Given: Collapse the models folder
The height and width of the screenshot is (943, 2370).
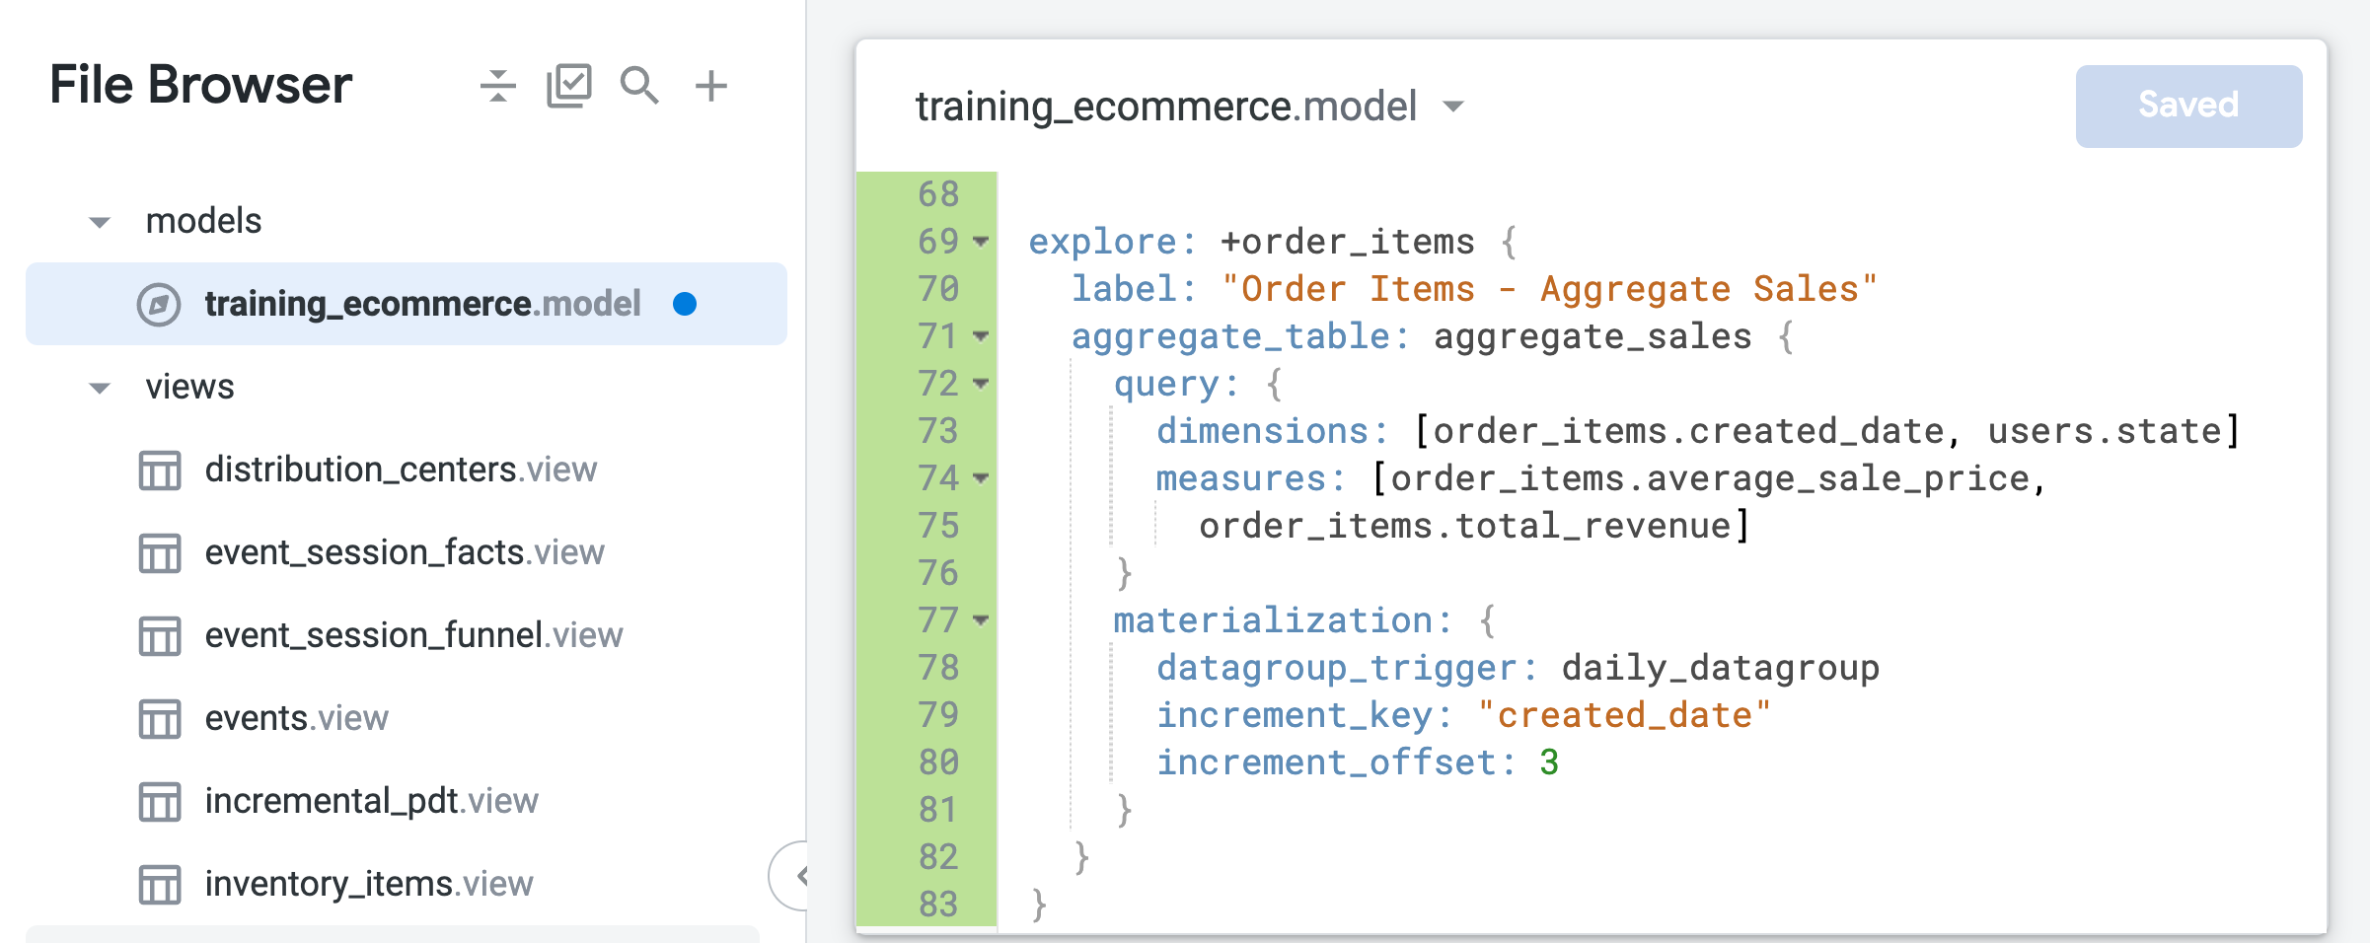Looking at the screenshot, I should coord(100,222).
